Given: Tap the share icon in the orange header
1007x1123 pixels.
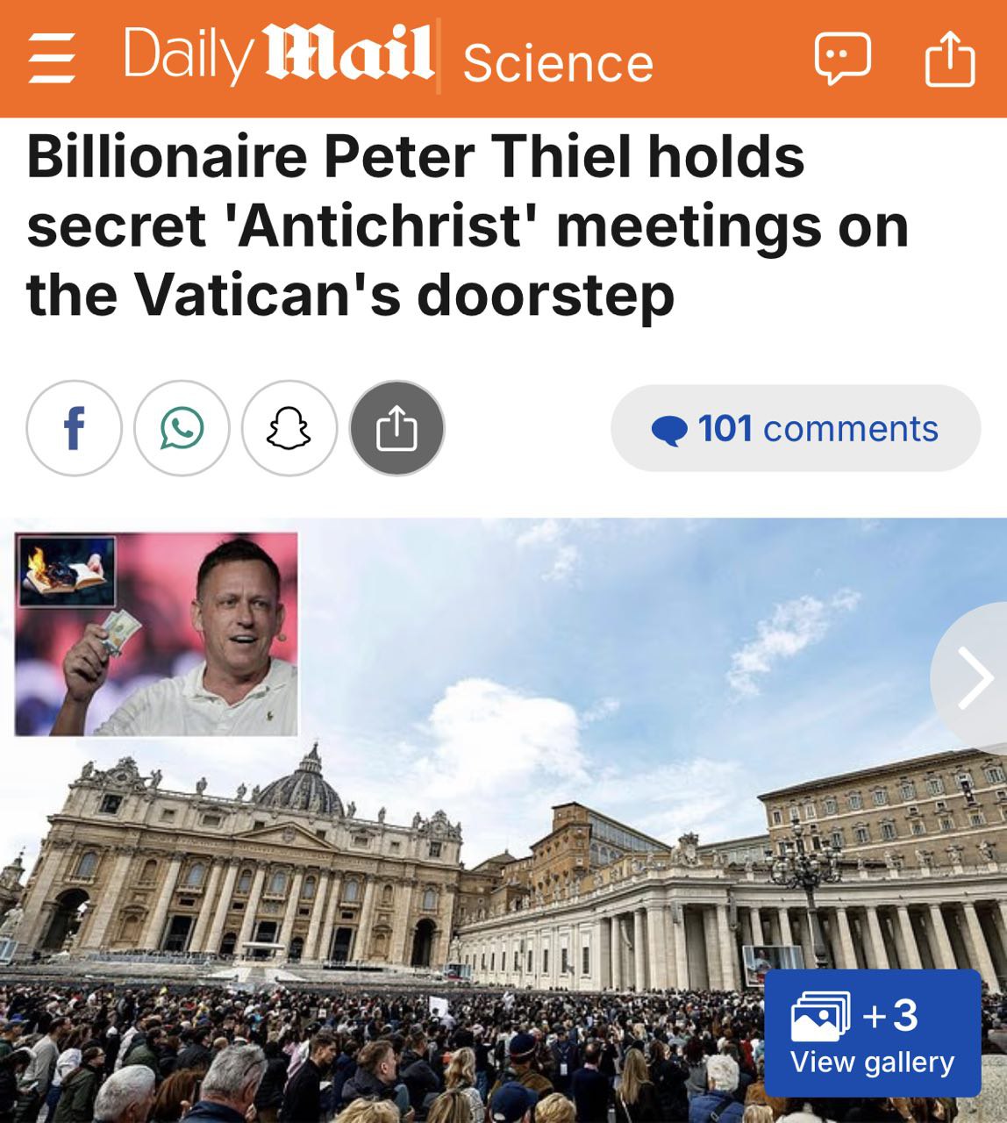Looking at the screenshot, I should click(x=950, y=58).
